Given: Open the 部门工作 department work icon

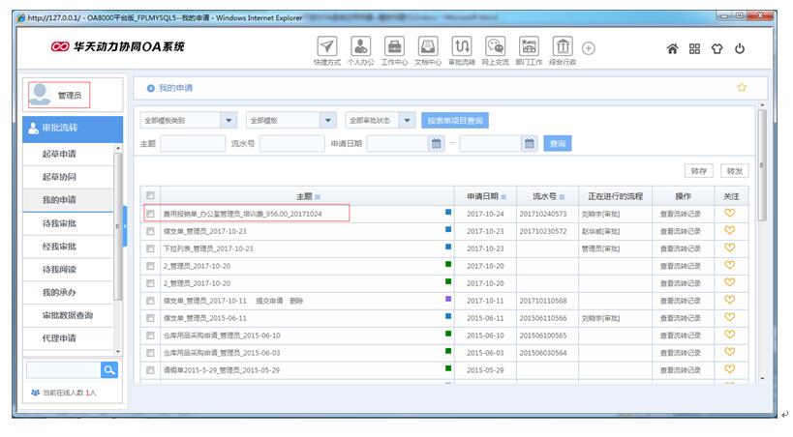Looking at the screenshot, I should pyautogui.click(x=529, y=47).
